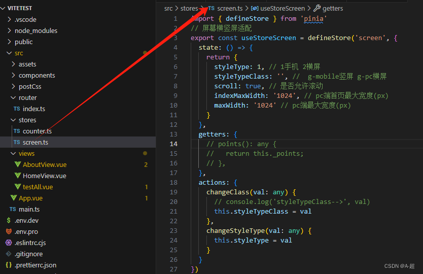This screenshot has width=423, height=274.
Task: Expand the node_modules folder chevron
Action: point(10,30)
